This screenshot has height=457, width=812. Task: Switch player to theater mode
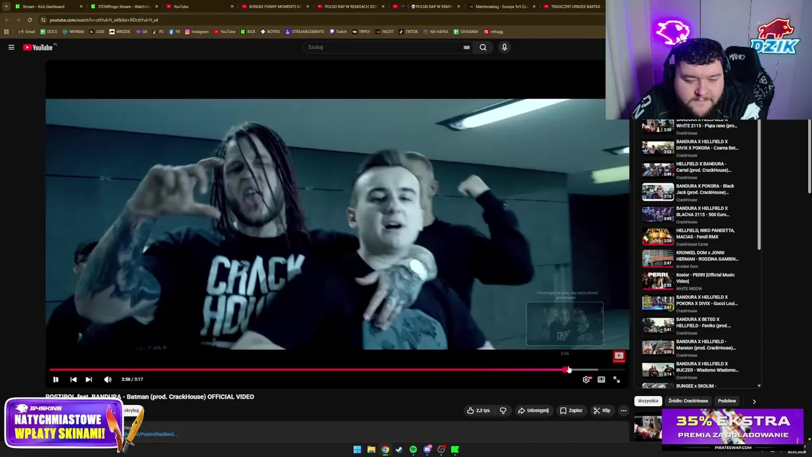pyautogui.click(x=601, y=380)
